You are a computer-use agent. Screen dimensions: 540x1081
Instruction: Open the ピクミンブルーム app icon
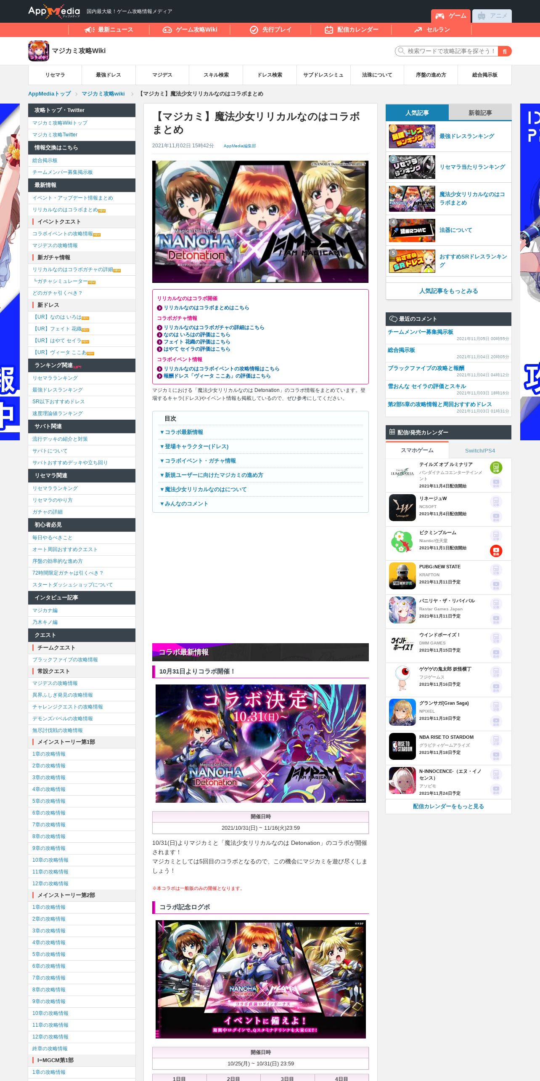(x=402, y=542)
